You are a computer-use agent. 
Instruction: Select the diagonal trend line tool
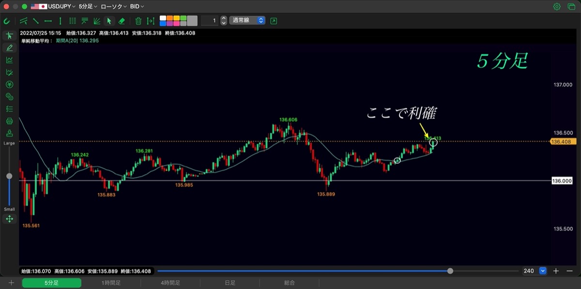[36, 21]
